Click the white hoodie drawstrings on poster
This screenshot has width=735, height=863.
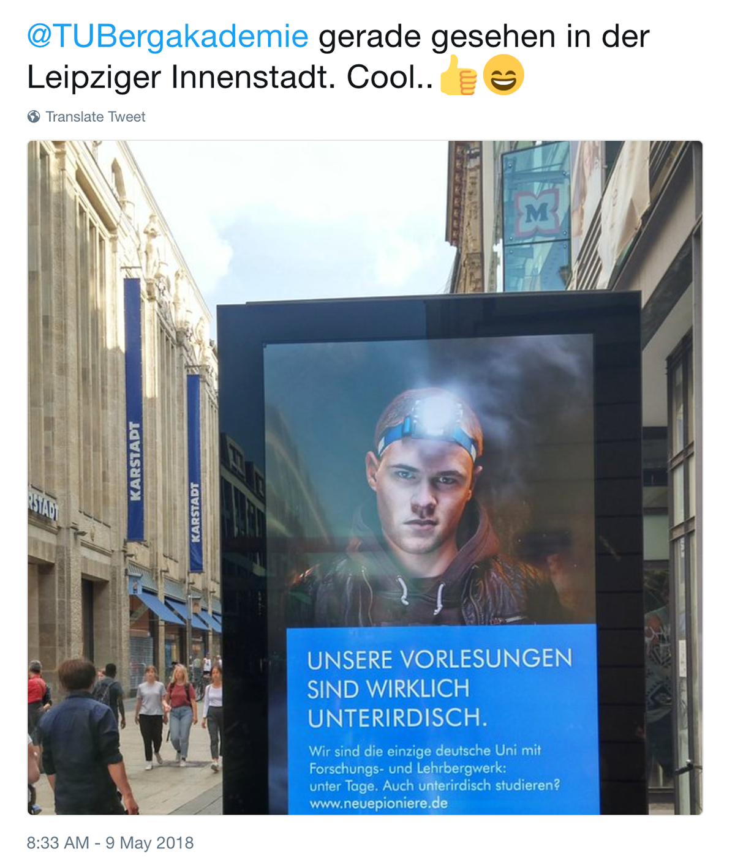(423, 596)
